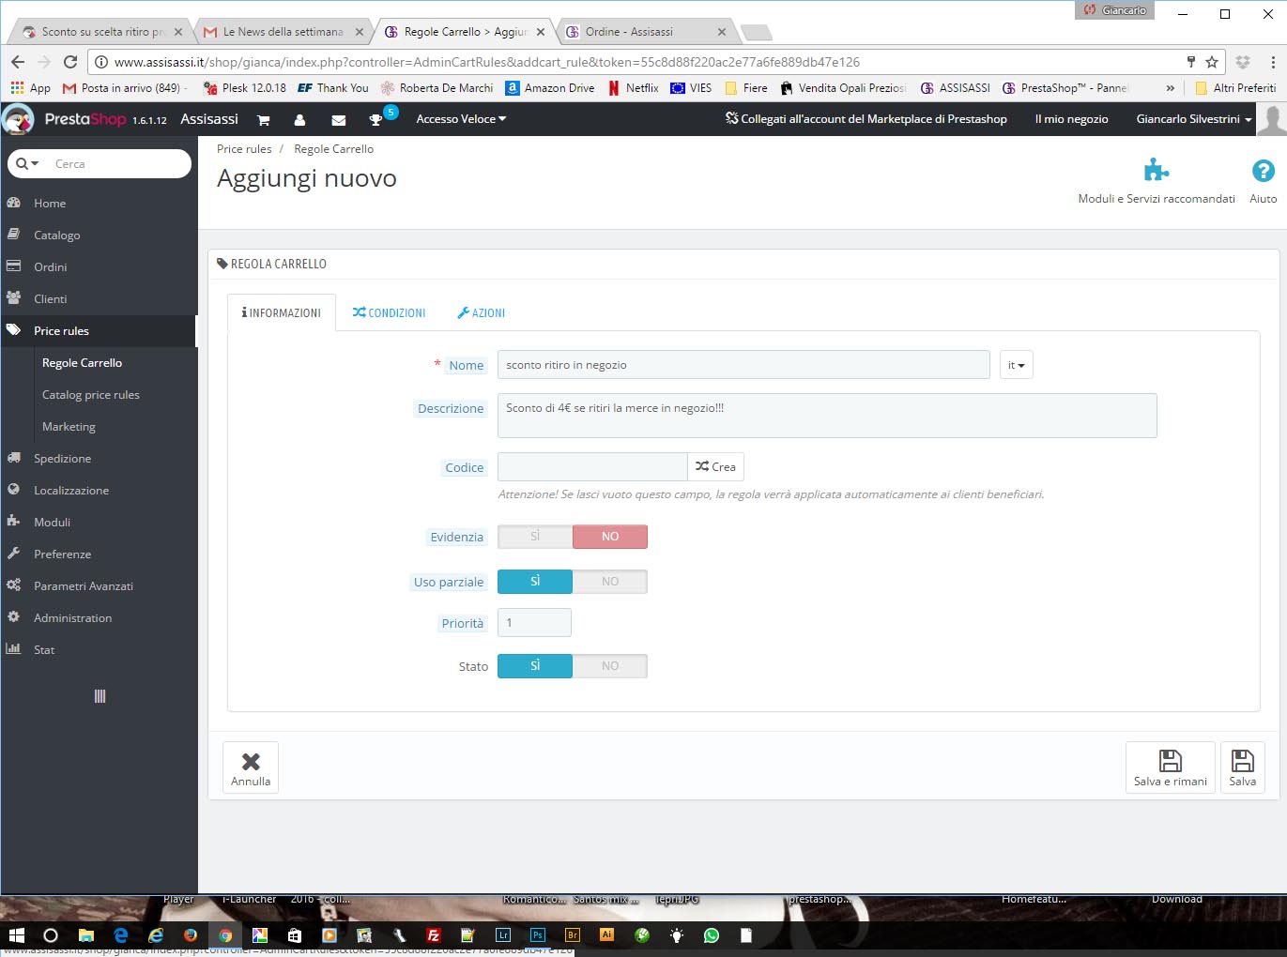Open the 'it' language dropdown
Viewport: 1287px width, 957px height.
tap(1016, 365)
